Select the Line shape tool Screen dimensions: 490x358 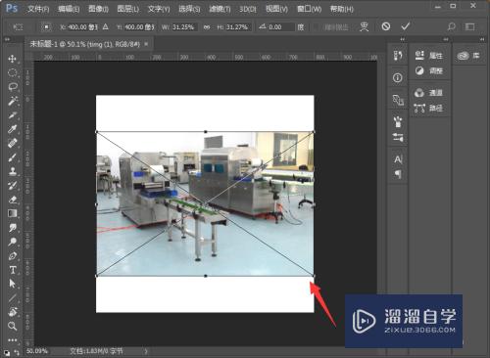coord(13,297)
